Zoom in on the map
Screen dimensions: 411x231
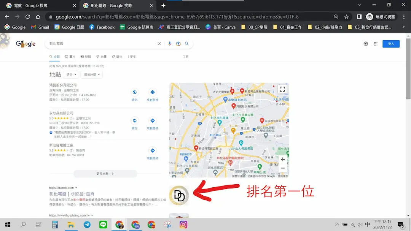[282, 160]
